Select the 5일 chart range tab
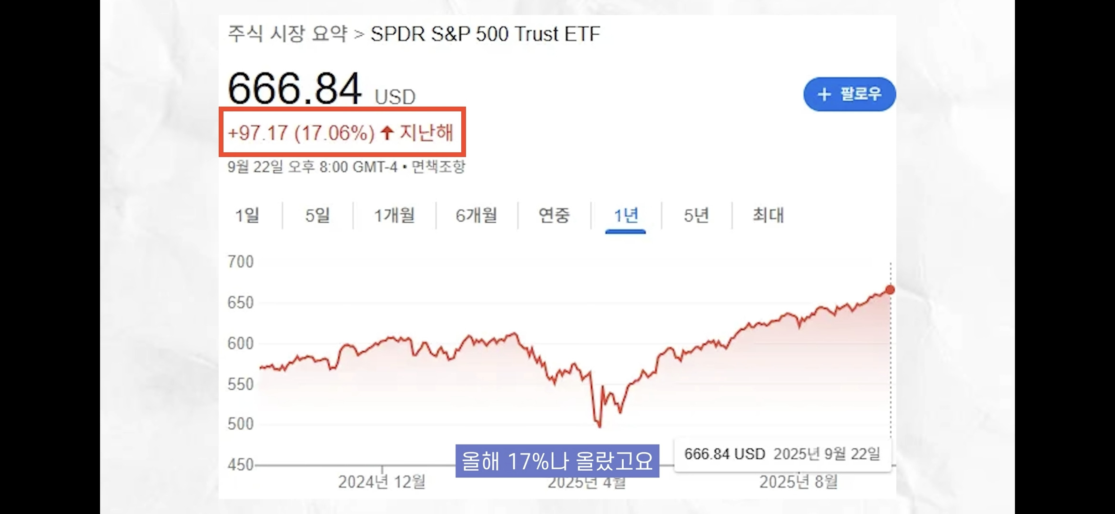Screen dimensions: 1115x514 click(317, 216)
